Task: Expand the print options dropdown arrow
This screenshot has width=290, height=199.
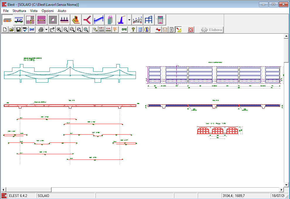Action: click(46, 30)
